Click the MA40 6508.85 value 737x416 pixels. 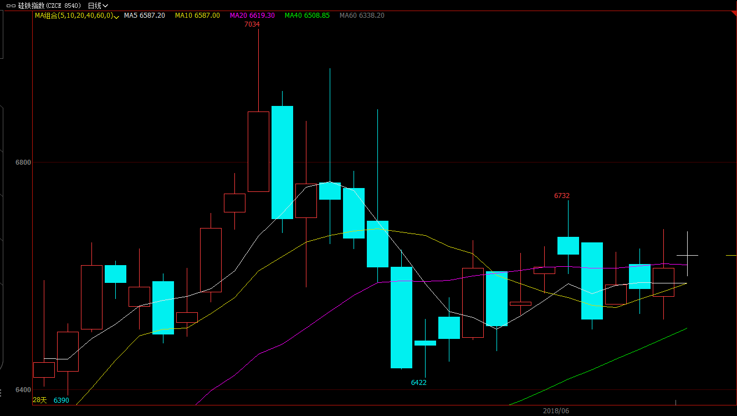(307, 16)
